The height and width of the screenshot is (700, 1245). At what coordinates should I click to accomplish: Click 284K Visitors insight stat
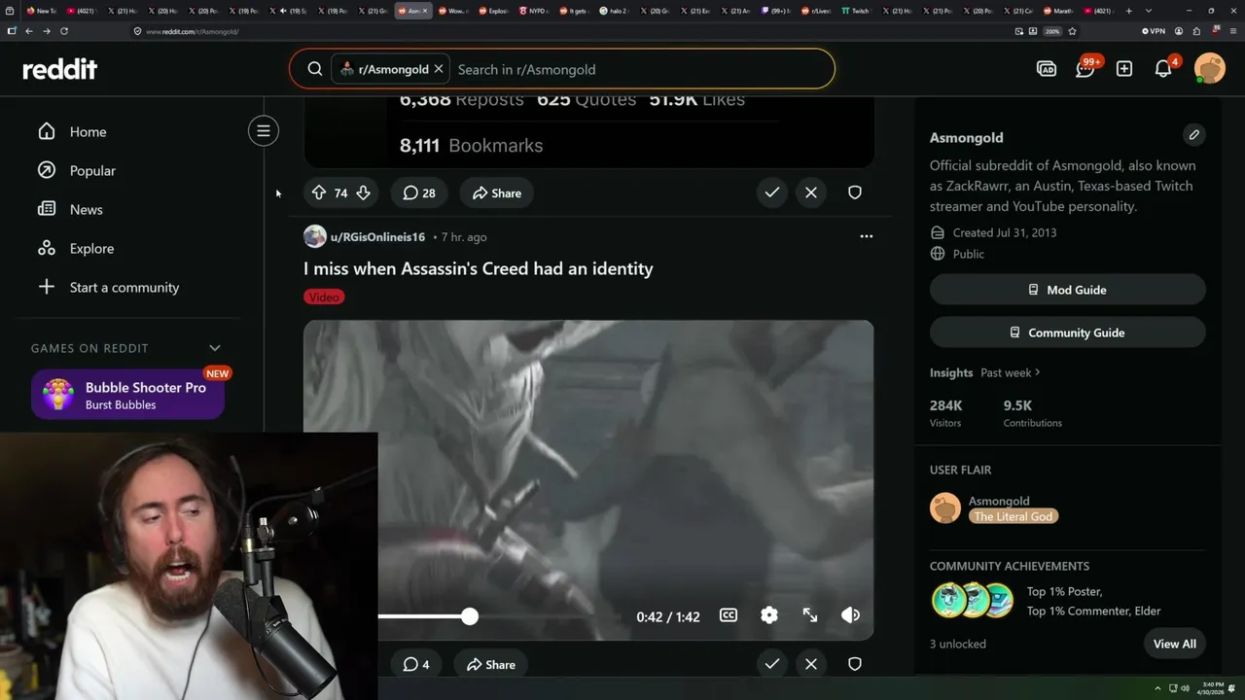click(x=945, y=412)
